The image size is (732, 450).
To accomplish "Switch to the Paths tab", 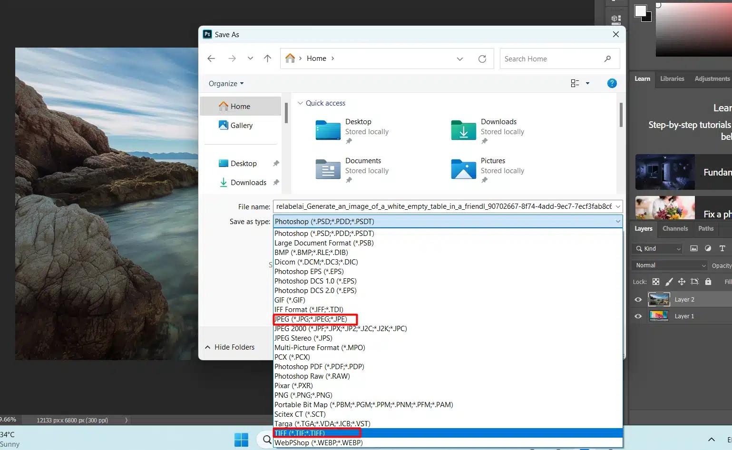I will coord(706,229).
